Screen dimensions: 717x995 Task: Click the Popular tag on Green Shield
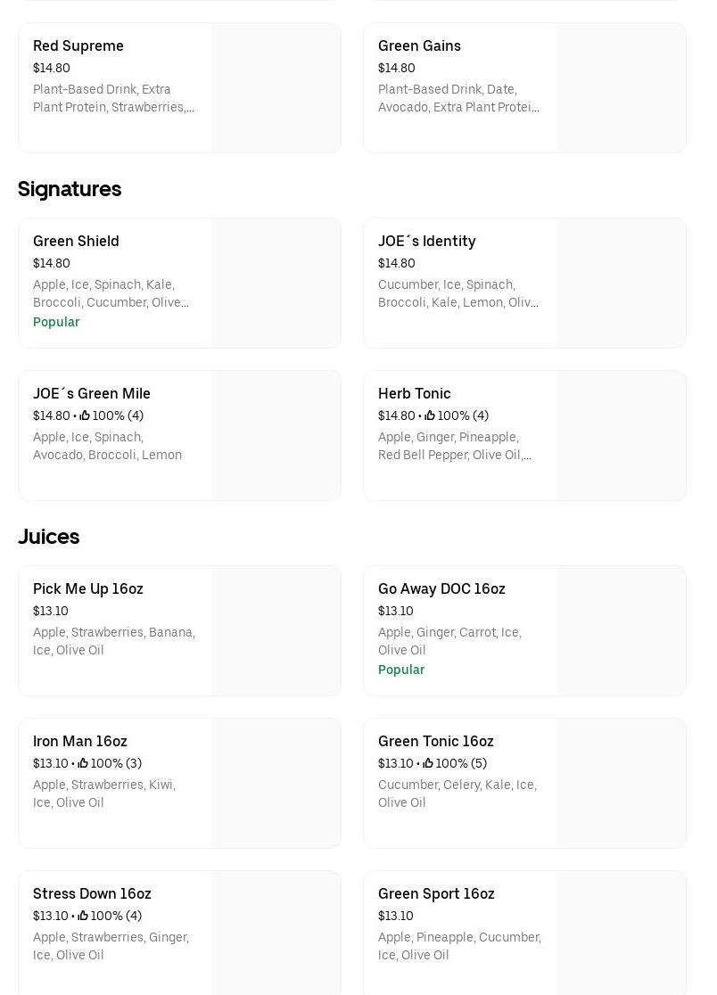56,322
